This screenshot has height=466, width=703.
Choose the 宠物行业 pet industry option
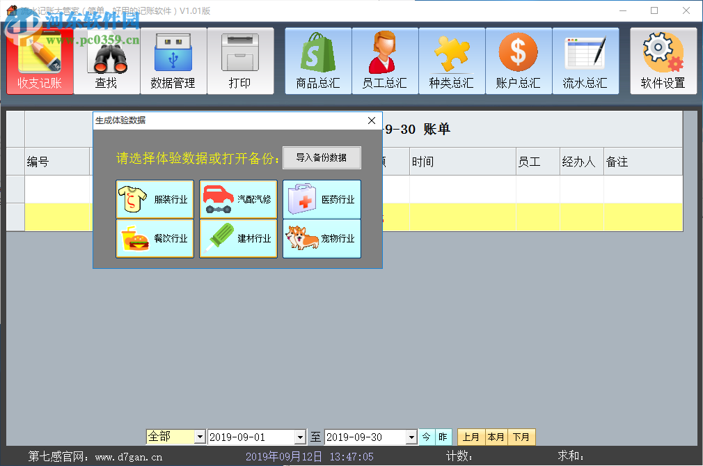[322, 239]
